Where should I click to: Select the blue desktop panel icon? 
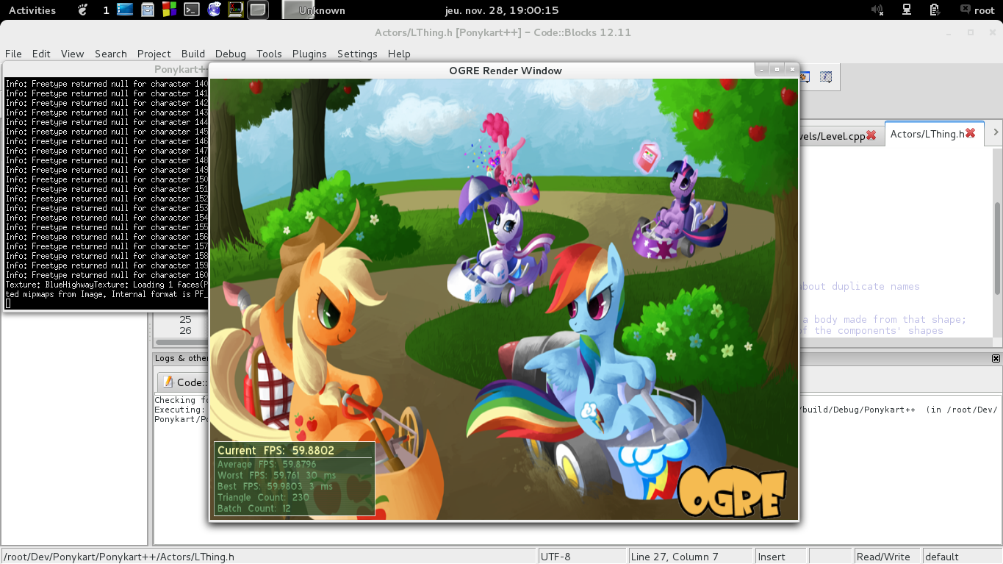(125, 10)
